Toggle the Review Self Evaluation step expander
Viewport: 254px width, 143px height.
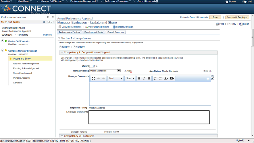tap(3, 41)
